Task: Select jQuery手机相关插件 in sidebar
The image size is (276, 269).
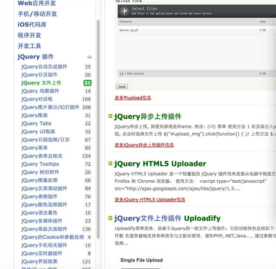Action: [x=44, y=245]
